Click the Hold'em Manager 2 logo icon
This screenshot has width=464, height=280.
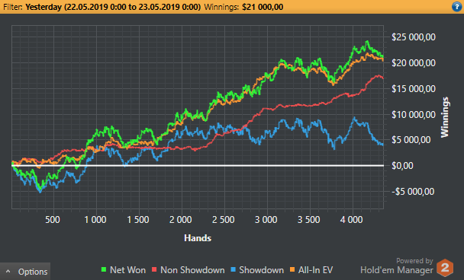pyautogui.click(x=445, y=268)
